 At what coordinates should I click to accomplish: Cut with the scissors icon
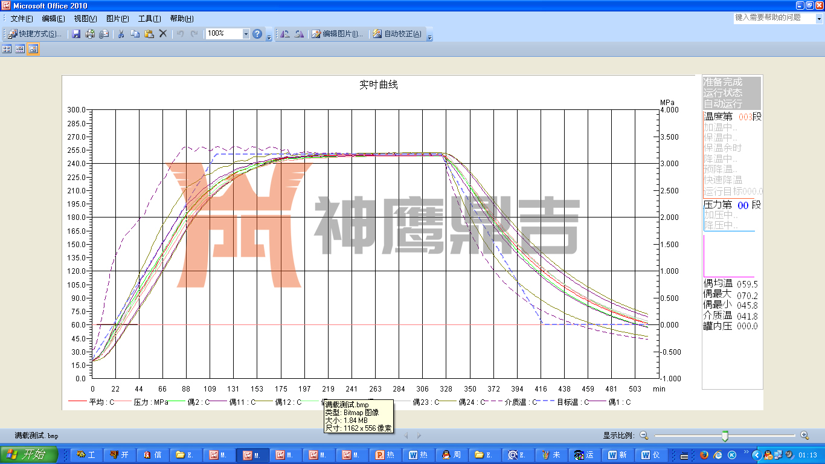click(x=121, y=34)
